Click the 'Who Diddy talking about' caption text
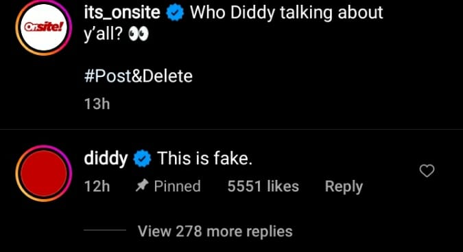Image resolution: width=463 pixels, height=252 pixels. (287, 13)
